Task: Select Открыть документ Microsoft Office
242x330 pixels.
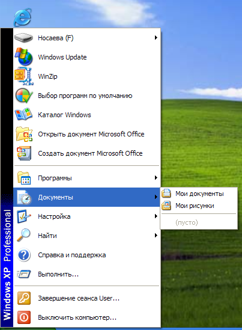Action: [x=87, y=134]
